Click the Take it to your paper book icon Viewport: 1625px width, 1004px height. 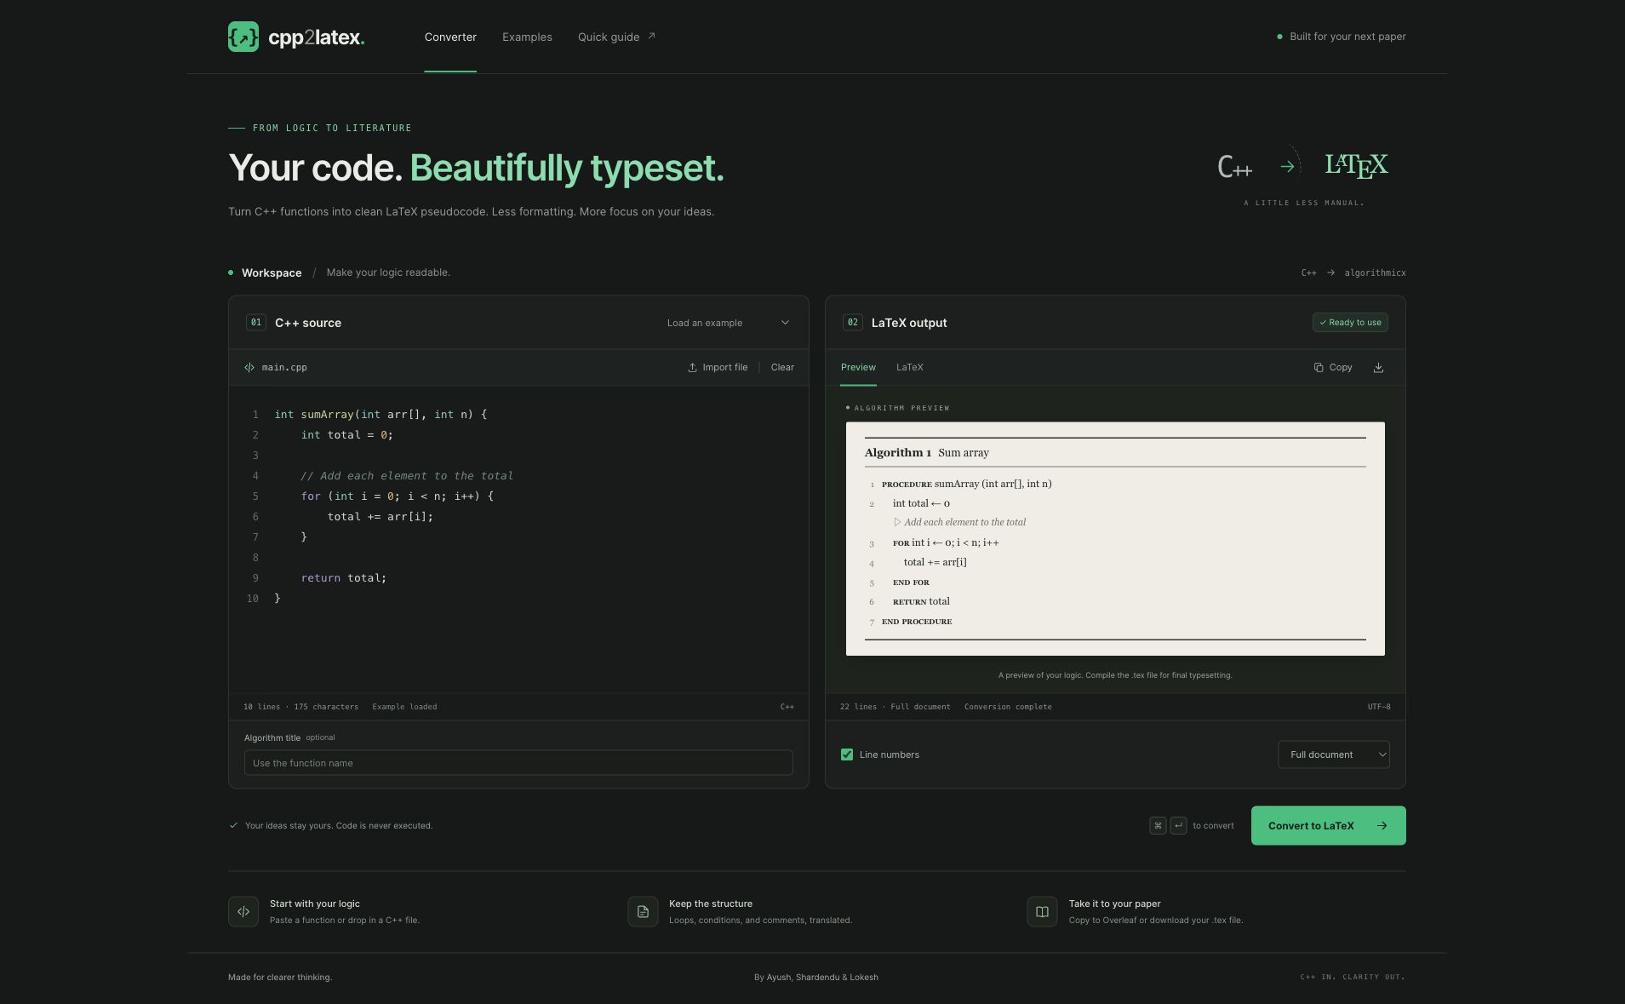(1042, 911)
